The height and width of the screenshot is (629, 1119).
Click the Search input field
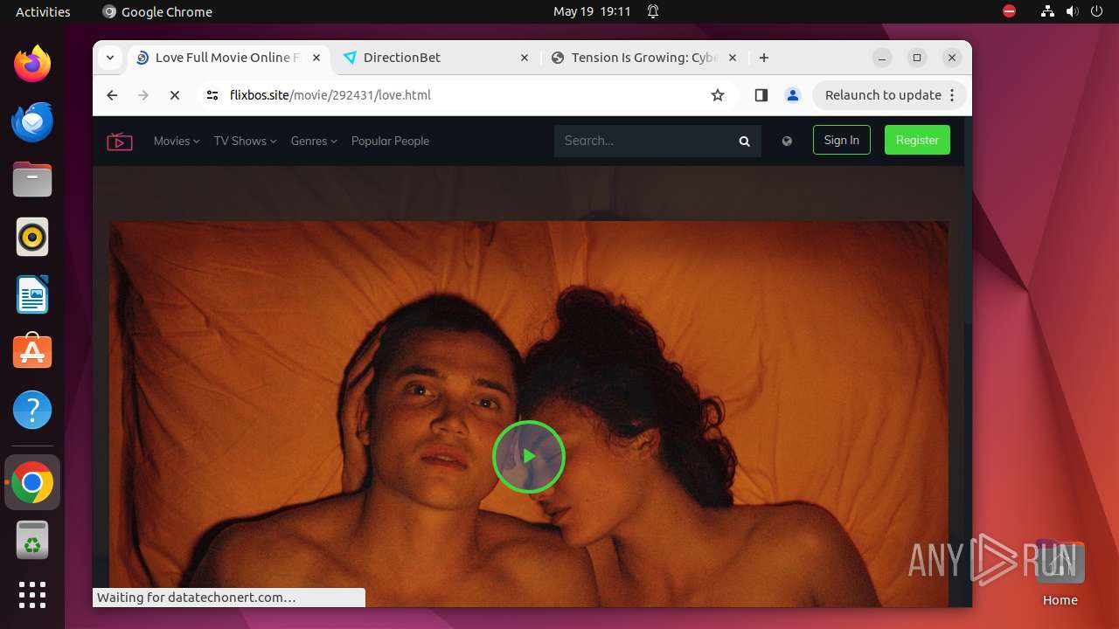(645, 141)
